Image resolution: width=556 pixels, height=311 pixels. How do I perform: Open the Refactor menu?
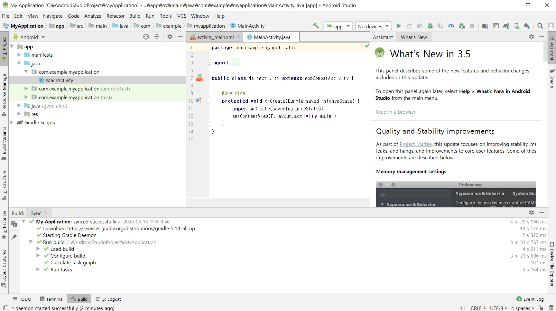click(115, 16)
